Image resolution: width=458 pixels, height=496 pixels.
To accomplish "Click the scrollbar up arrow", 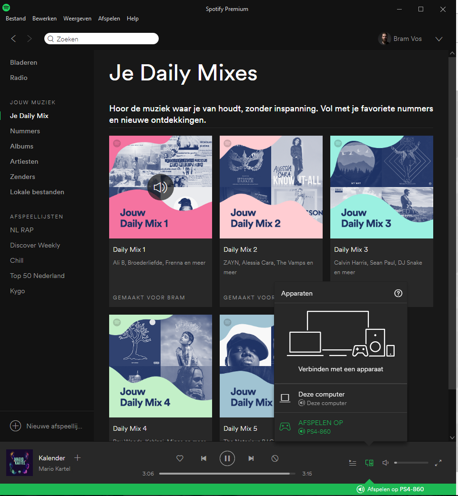I will point(452,53).
